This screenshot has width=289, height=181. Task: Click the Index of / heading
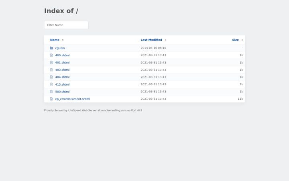click(61, 11)
